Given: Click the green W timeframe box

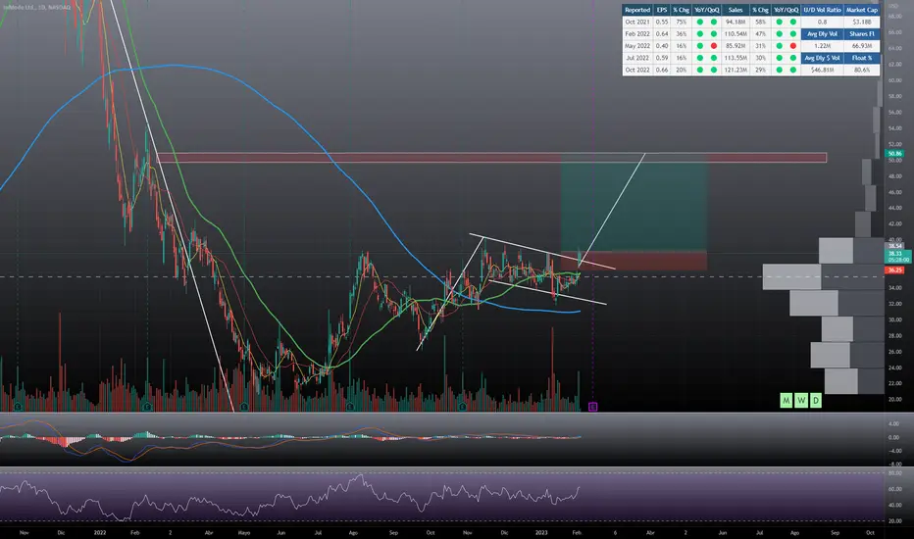Looking at the screenshot, I should [801, 400].
